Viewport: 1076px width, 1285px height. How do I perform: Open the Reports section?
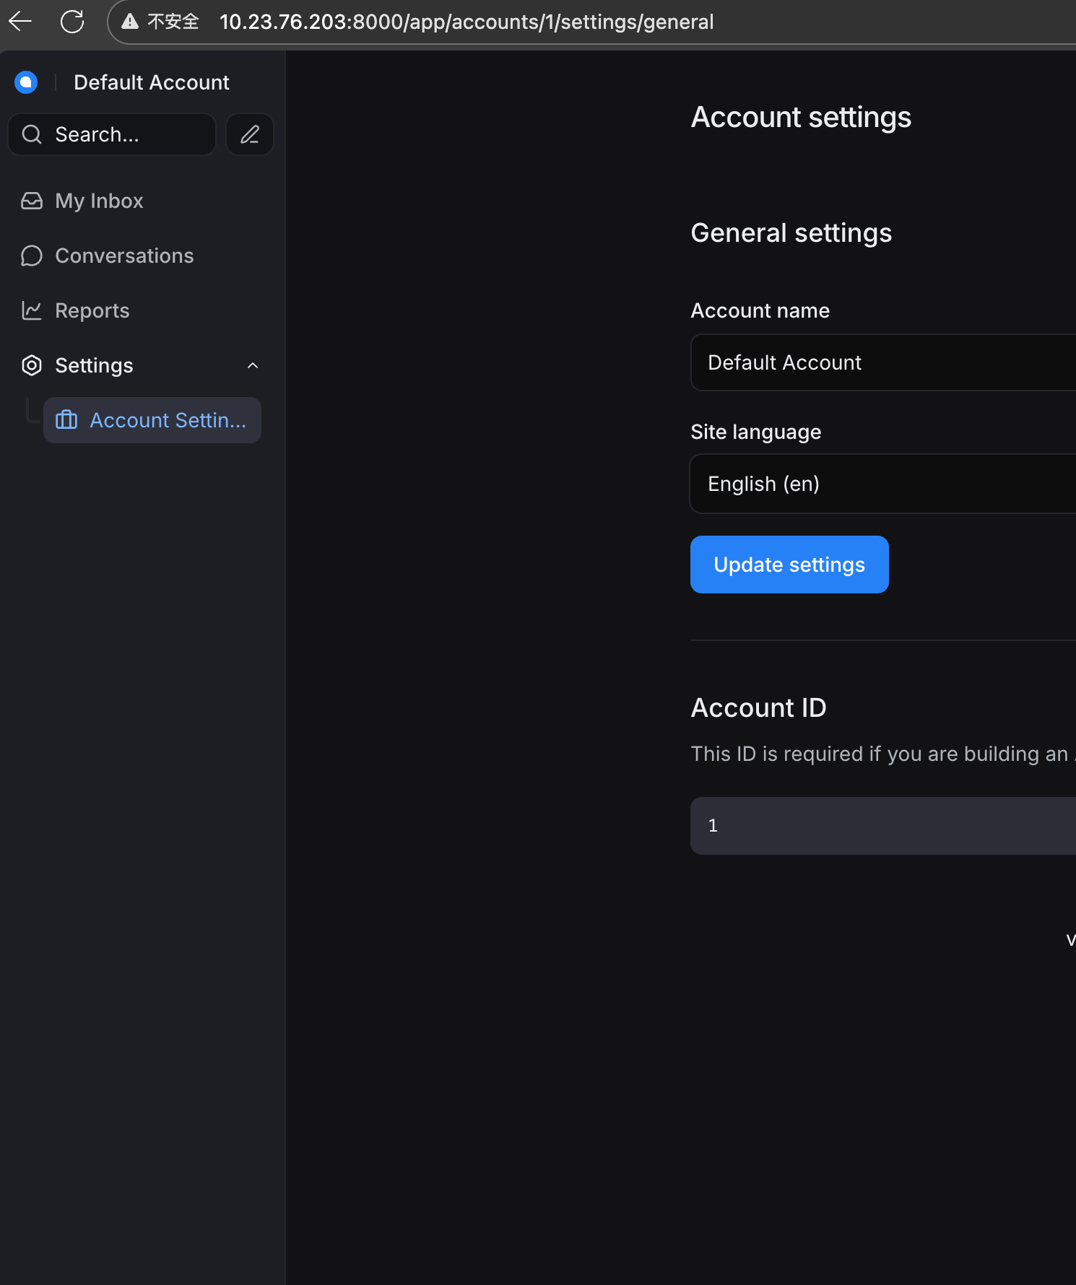[x=92, y=310]
